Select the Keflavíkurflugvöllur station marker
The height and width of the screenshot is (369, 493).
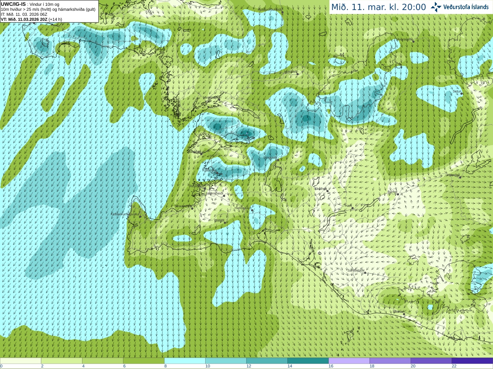point(140,216)
